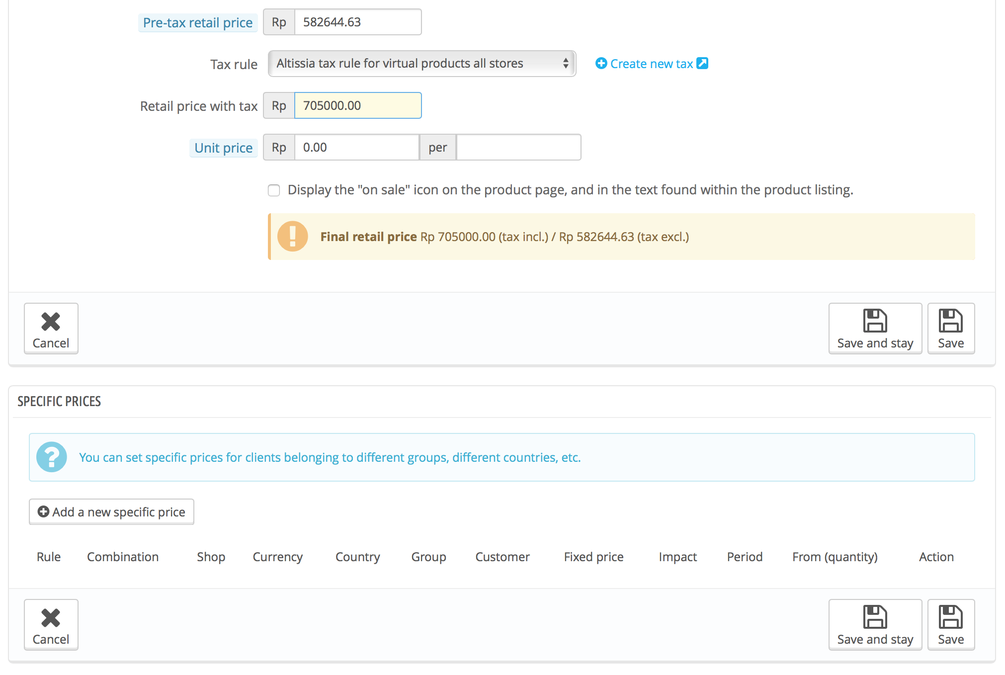Click the blue question mark info icon

(52, 457)
